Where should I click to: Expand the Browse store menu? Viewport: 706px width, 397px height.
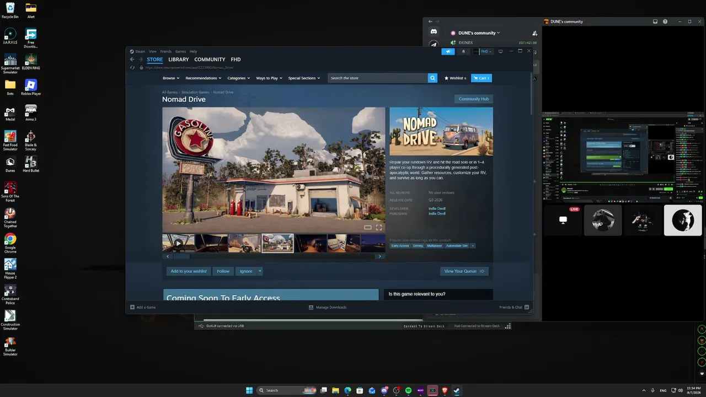170,78
